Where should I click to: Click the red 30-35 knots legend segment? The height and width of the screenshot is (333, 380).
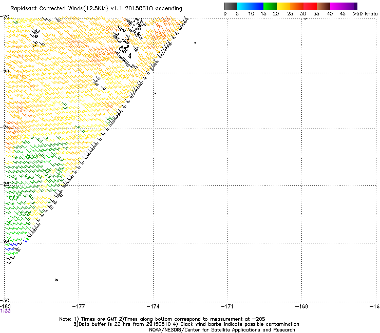point(310,6)
